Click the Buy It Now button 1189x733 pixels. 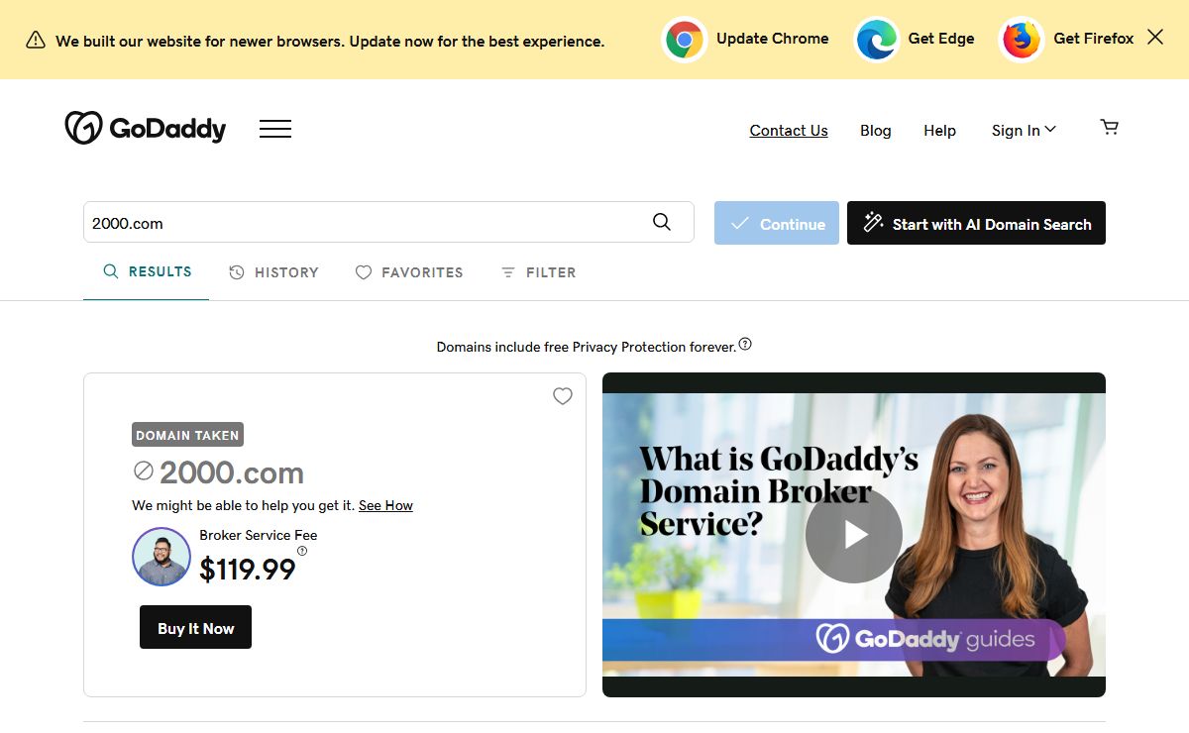pyautogui.click(x=195, y=627)
